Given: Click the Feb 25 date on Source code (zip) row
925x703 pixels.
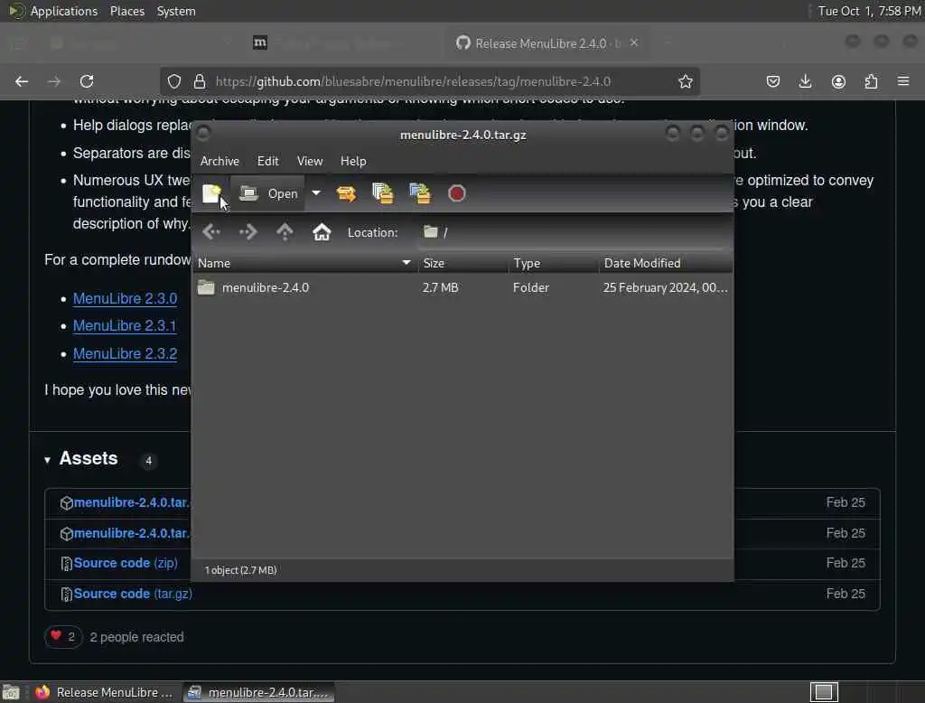Looking at the screenshot, I should click(846, 563).
